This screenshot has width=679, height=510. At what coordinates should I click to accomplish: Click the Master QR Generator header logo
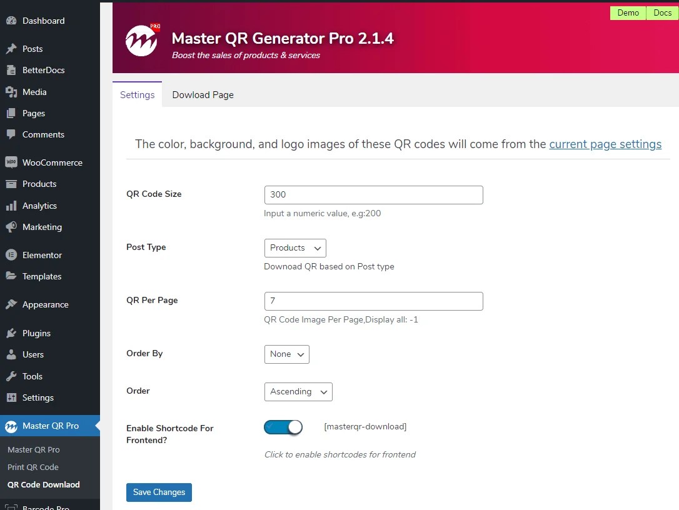[x=142, y=40]
